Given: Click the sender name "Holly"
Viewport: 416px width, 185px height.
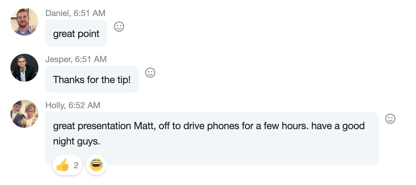Looking at the screenshot, I should [55, 105].
